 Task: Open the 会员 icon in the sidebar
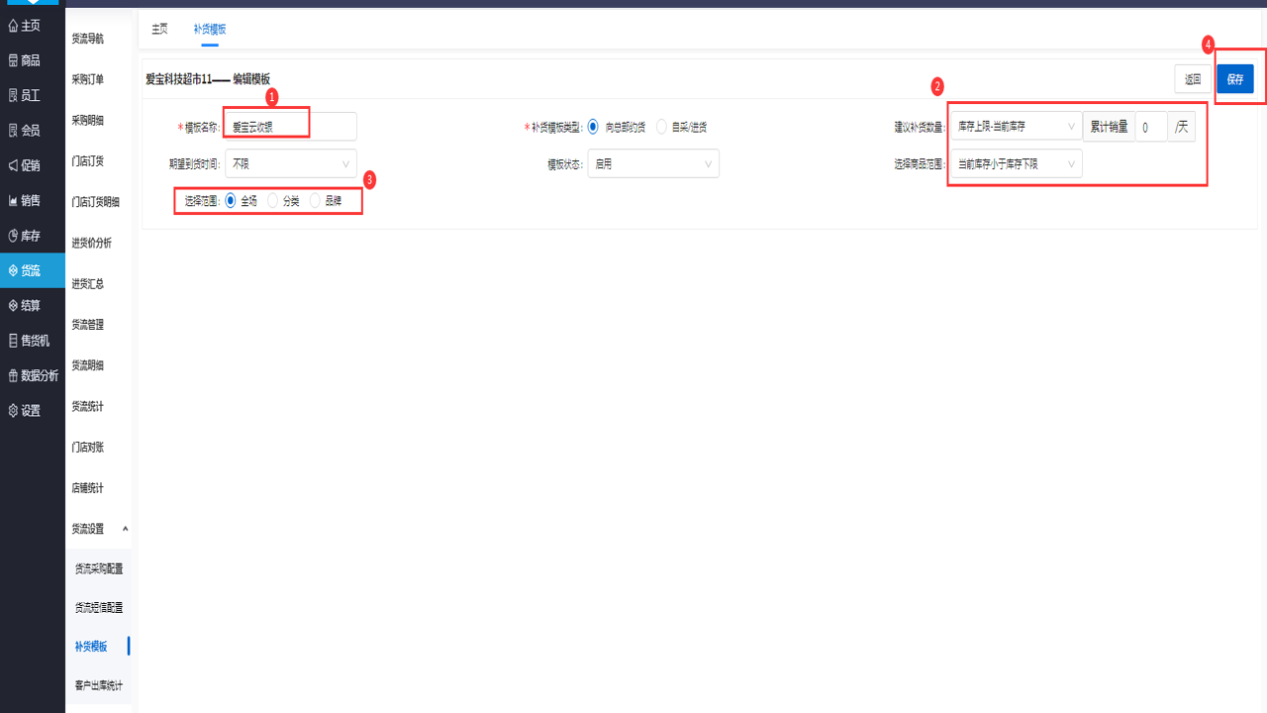pos(13,130)
